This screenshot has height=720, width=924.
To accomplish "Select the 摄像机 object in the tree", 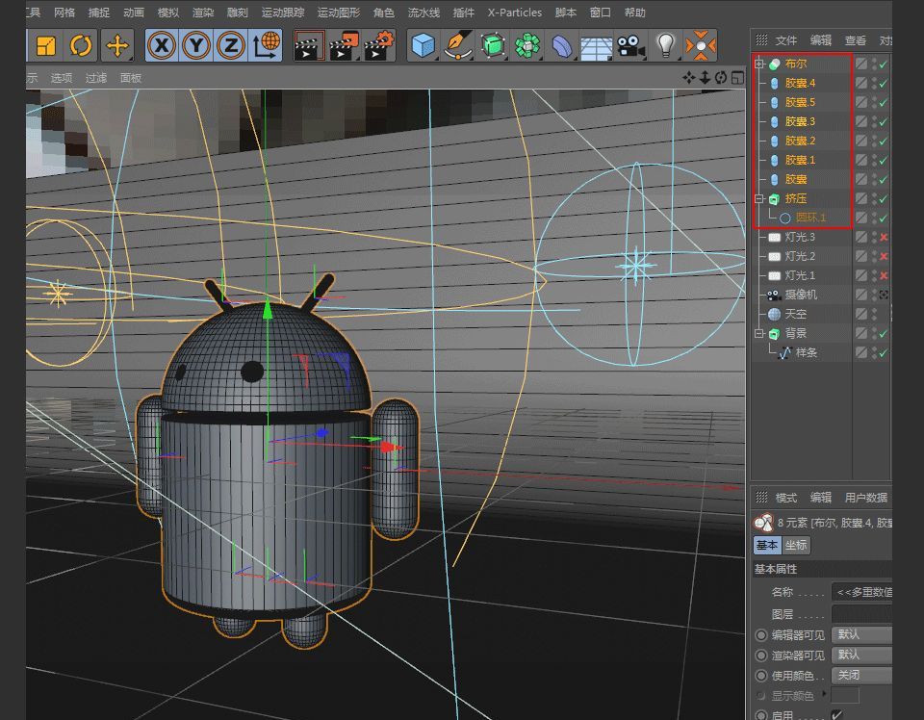I will click(801, 295).
